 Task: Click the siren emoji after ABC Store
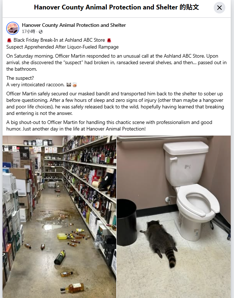click(109, 40)
